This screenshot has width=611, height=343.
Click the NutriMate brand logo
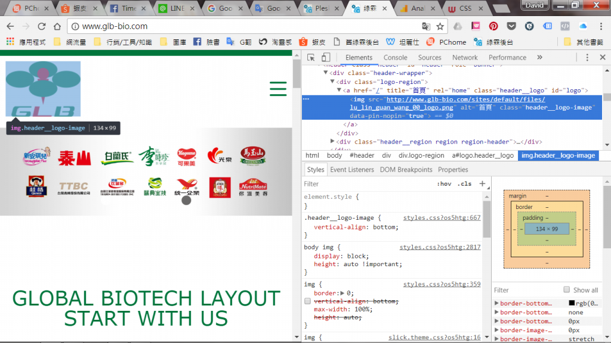253,187
